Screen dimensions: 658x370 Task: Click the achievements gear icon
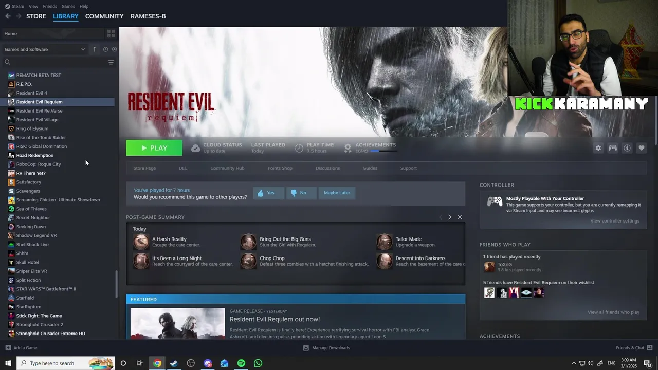348,148
